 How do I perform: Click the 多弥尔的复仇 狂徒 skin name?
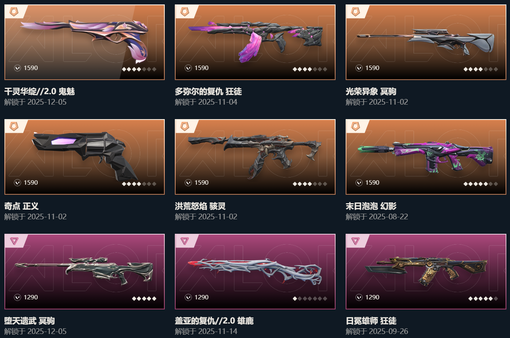(x=208, y=92)
